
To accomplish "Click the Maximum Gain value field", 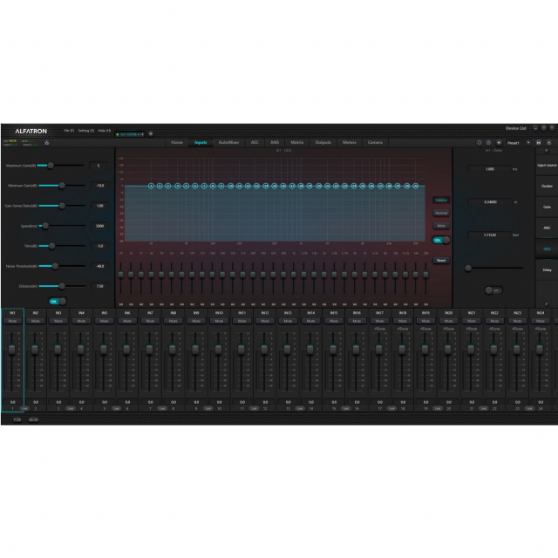I will (99, 165).
